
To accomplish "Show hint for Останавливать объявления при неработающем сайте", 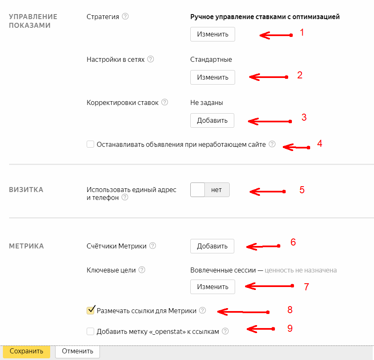I will click(272, 144).
